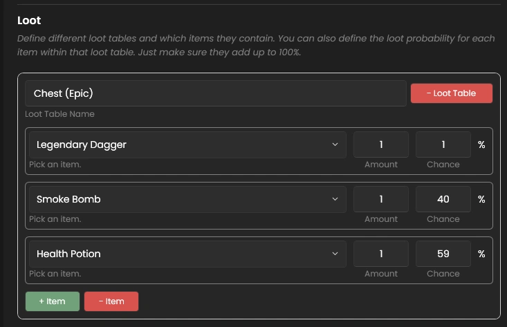Click the Loot Table Name label
Image resolution: width=507 pixels, height=327 pixels.
59,114
